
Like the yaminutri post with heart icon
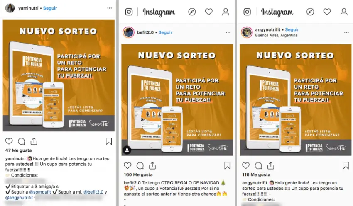tap(9, 141)
